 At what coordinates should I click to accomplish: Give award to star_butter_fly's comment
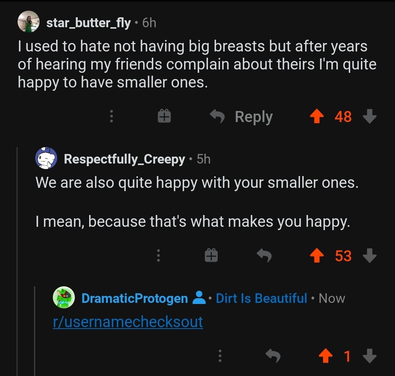coord(164,117)
